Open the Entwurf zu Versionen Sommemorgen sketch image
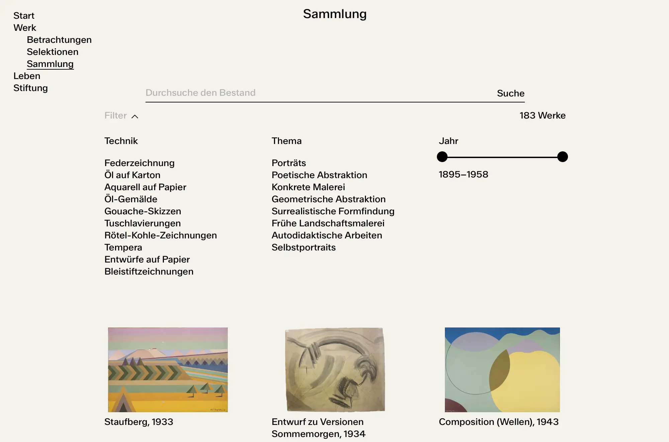 [x=335, y=370]
